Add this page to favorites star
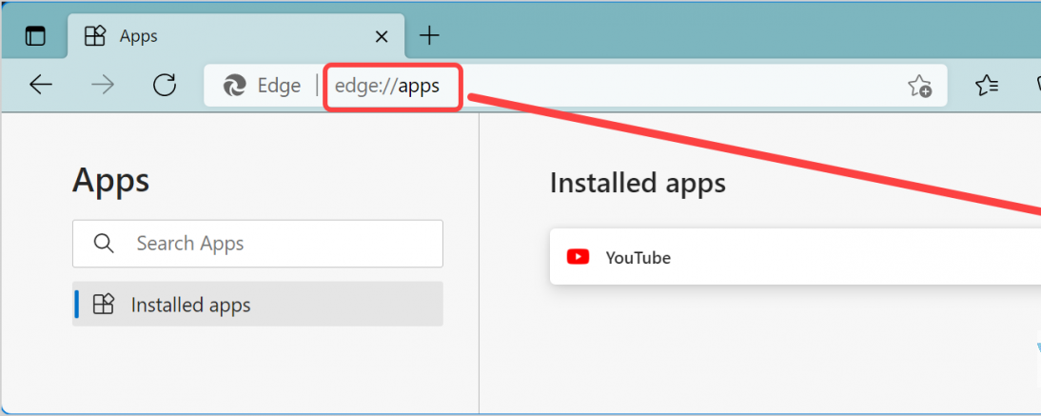 click(x=919, y=87)
